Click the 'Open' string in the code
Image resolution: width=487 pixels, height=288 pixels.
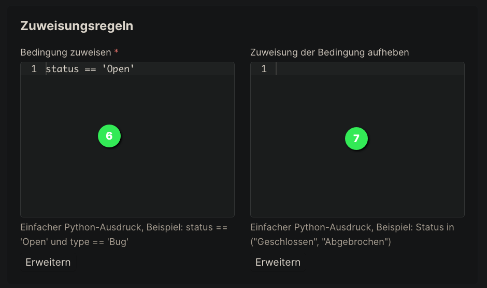click(118, 68)
